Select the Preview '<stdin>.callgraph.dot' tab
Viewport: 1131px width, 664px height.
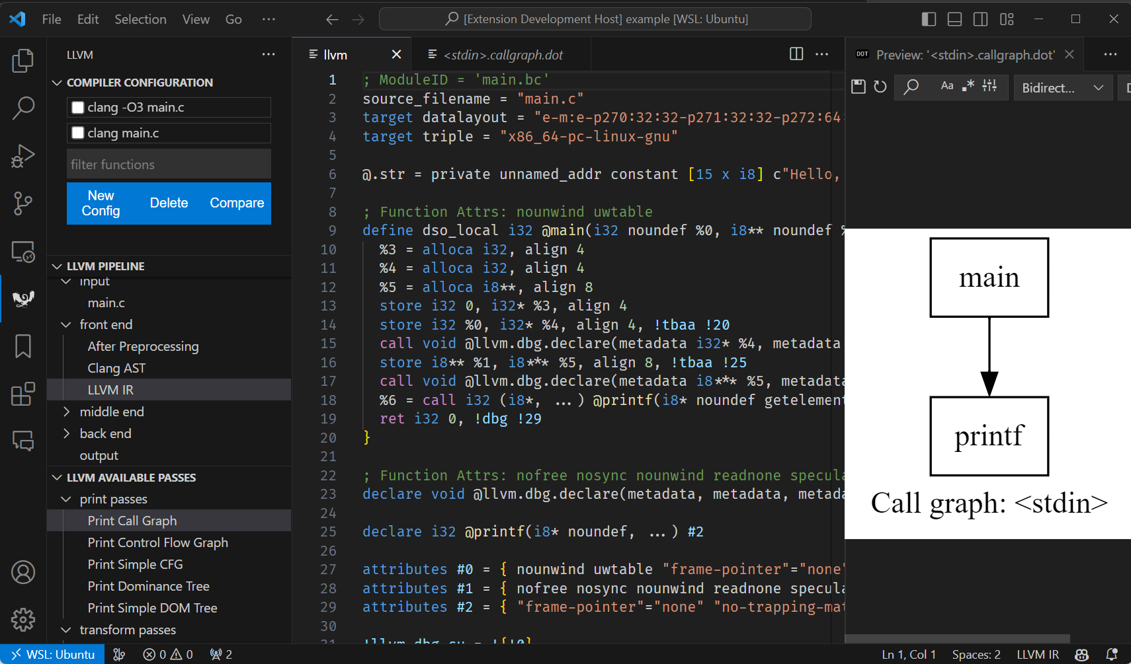[965, 55]
